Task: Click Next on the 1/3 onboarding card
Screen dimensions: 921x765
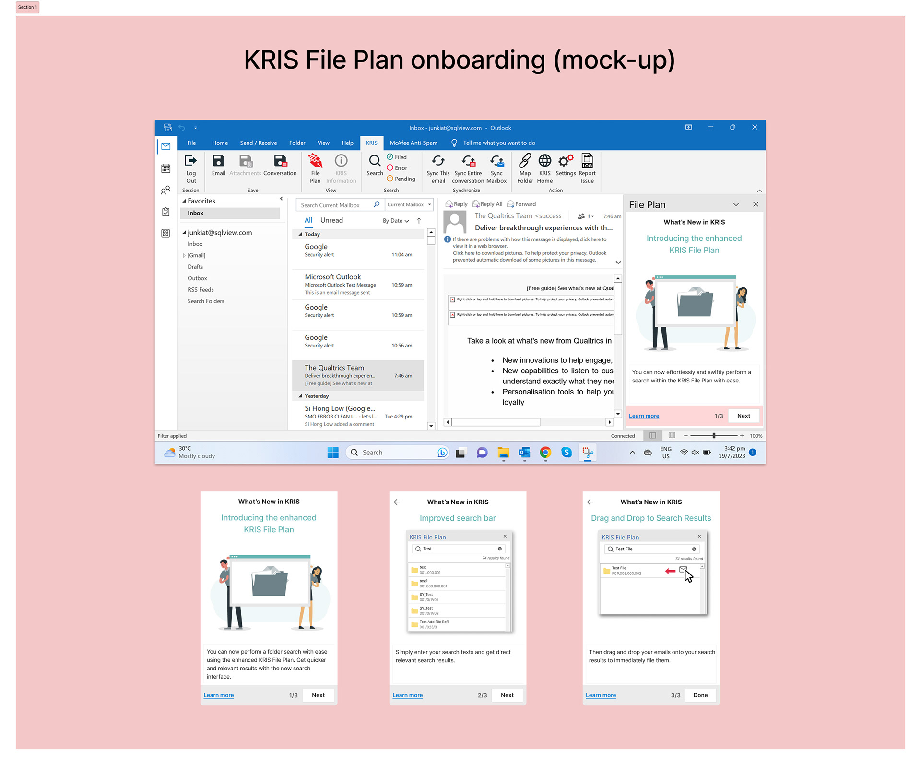Action: point(318,695)
